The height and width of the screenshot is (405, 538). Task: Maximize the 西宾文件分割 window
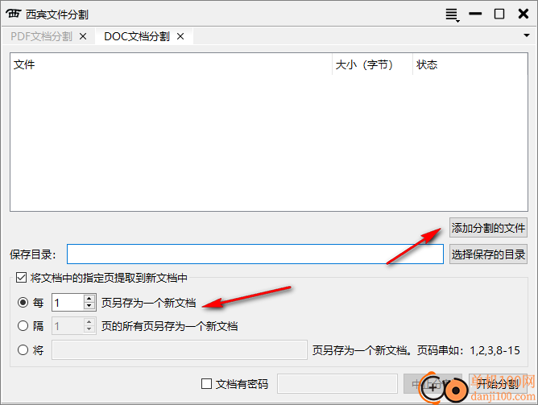coord(499,14)
